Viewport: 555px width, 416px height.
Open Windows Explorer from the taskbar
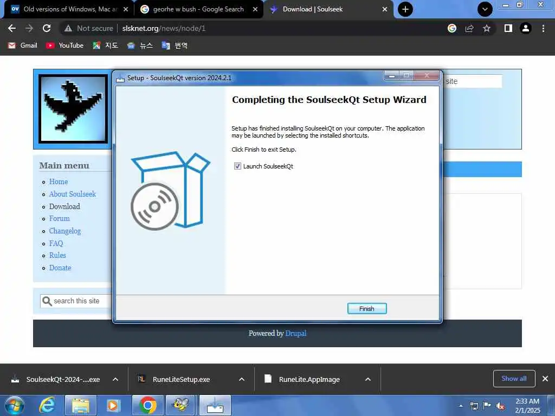80,405
